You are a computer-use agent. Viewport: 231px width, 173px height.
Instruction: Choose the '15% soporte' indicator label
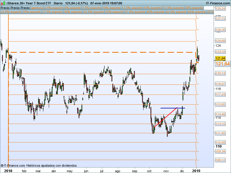(152, 8)
